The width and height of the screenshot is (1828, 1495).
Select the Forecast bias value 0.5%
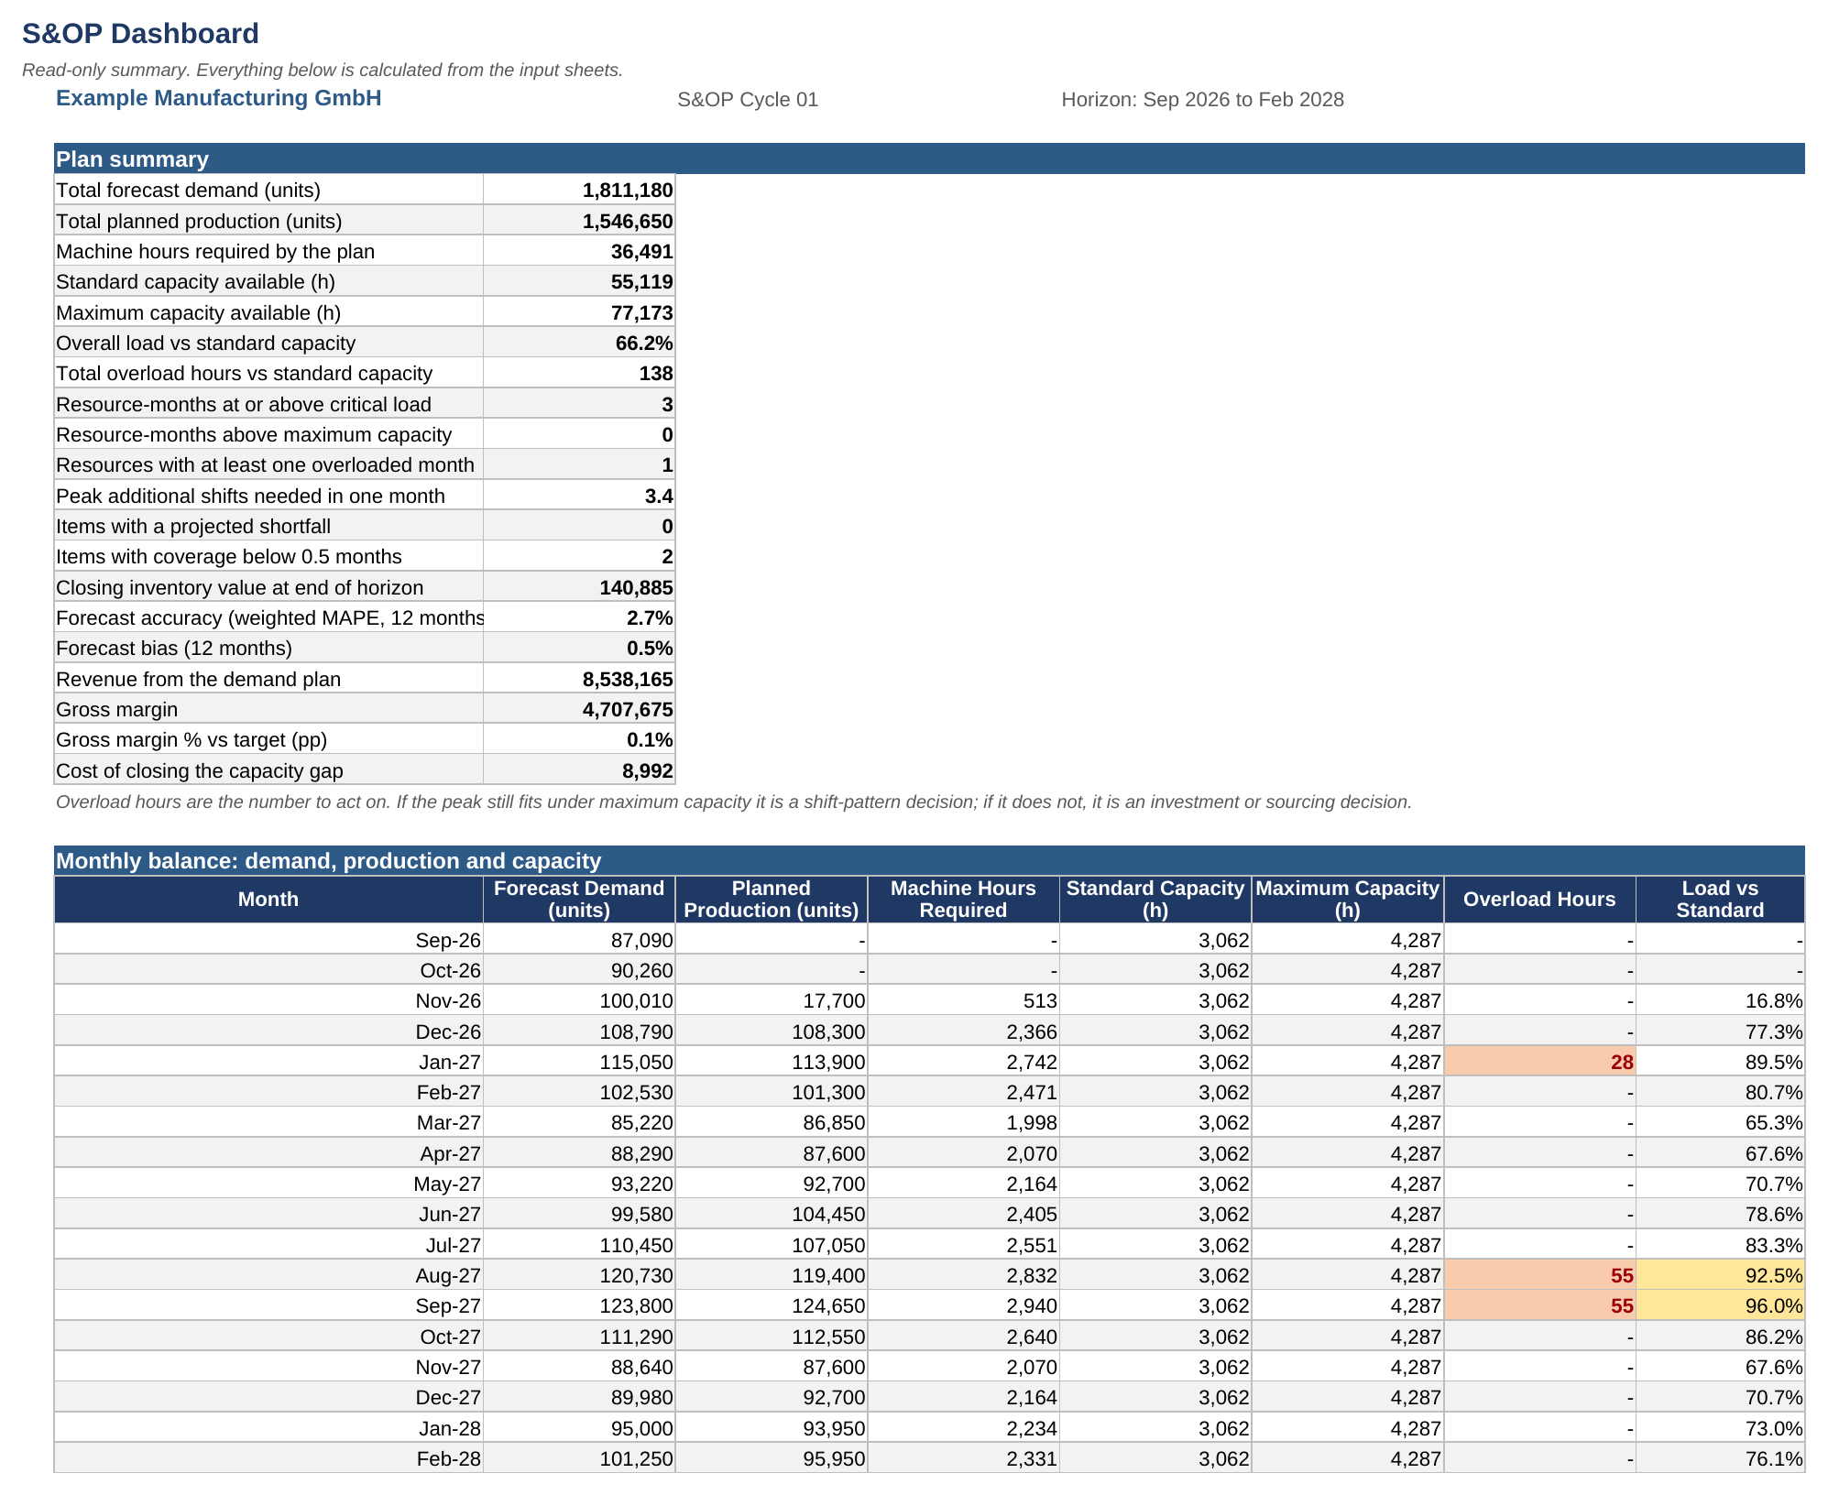579,648
